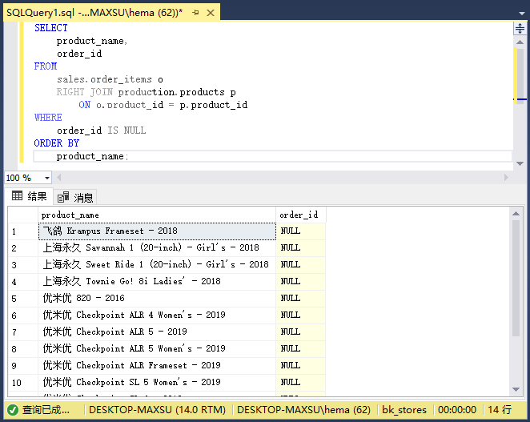Click DESKTOP-MAXSU\hema (62) status entry
Image resolution: width=530 pixels, height=422 pixels.
pyautogui.click(x=303, y=410)
